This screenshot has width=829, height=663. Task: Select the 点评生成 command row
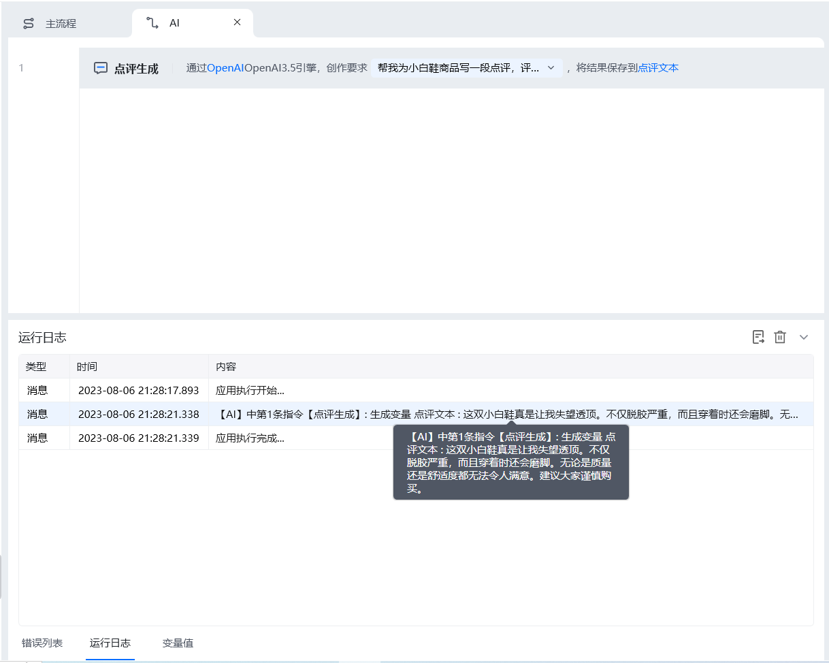(451, 68)
